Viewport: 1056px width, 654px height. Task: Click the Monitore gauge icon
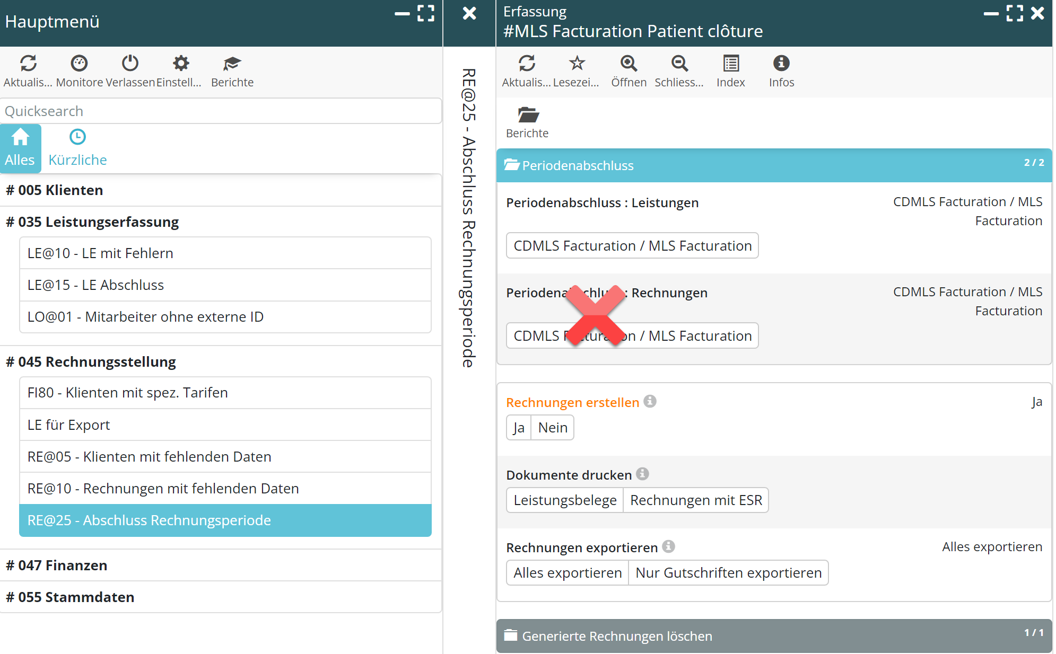pos(79,64)
